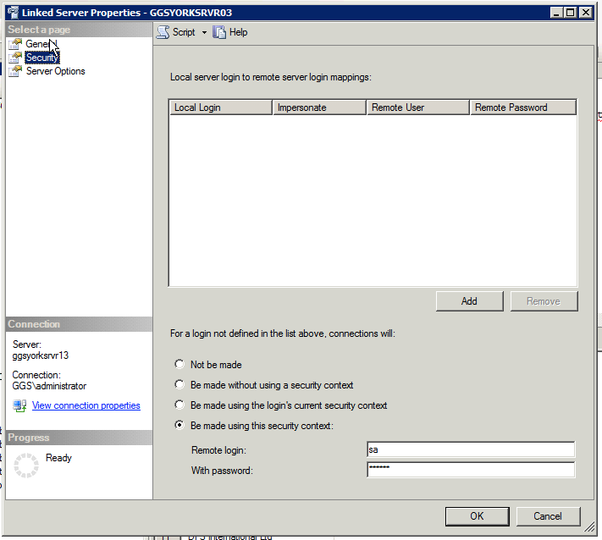602x540 pixels.
Task: Cancel the Linked Server Properties dialog
Action: (547, 515)
